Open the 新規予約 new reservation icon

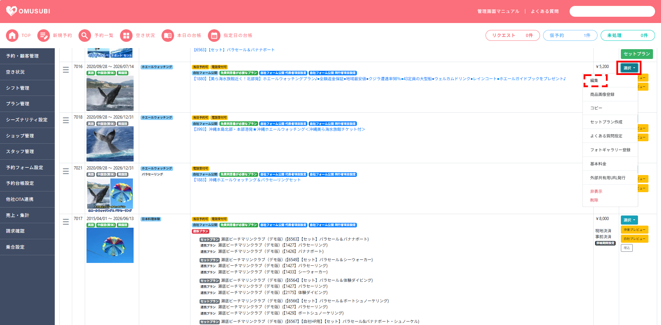coord(44,36)
